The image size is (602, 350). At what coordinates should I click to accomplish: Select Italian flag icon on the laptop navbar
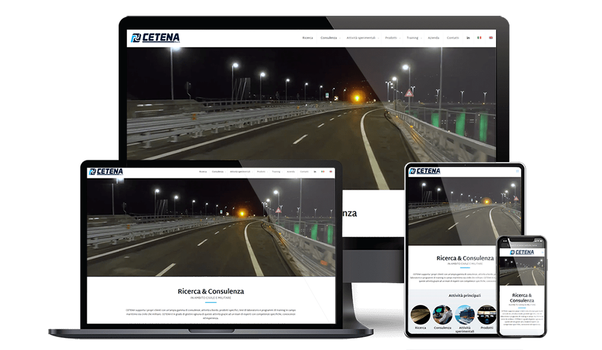click(323, 172)
